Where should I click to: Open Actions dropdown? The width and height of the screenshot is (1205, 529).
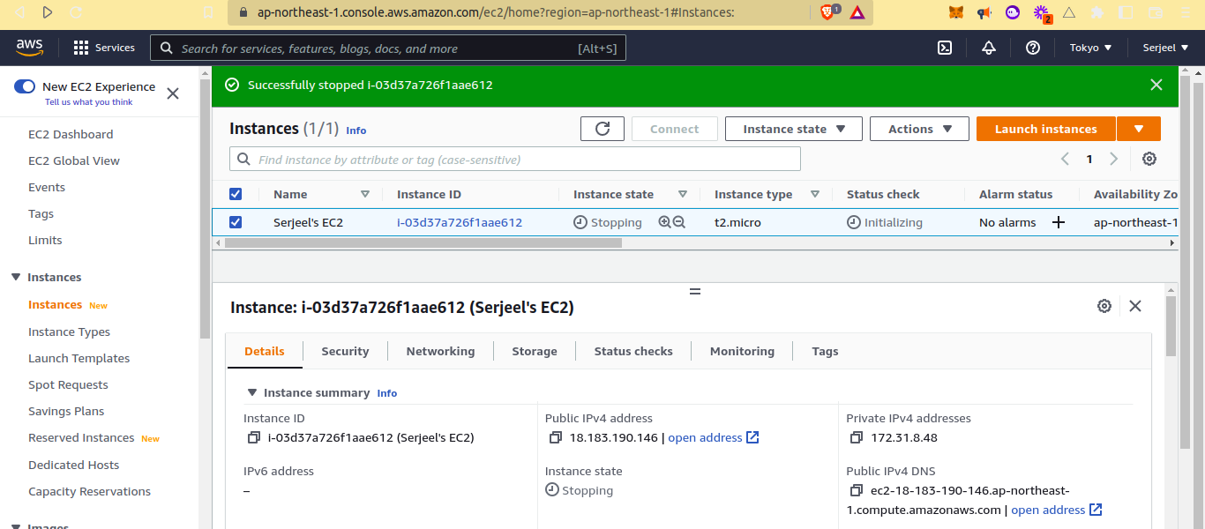[x=919, y=129]
